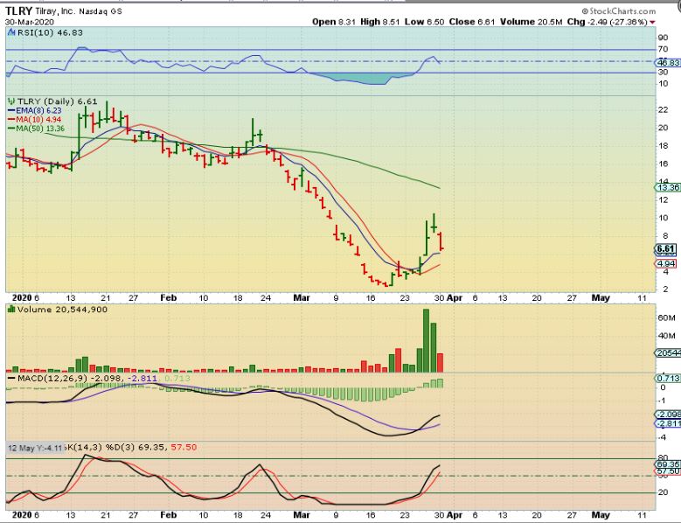Click the 4.94 MA(10) value tag

(x=668, y=263)
